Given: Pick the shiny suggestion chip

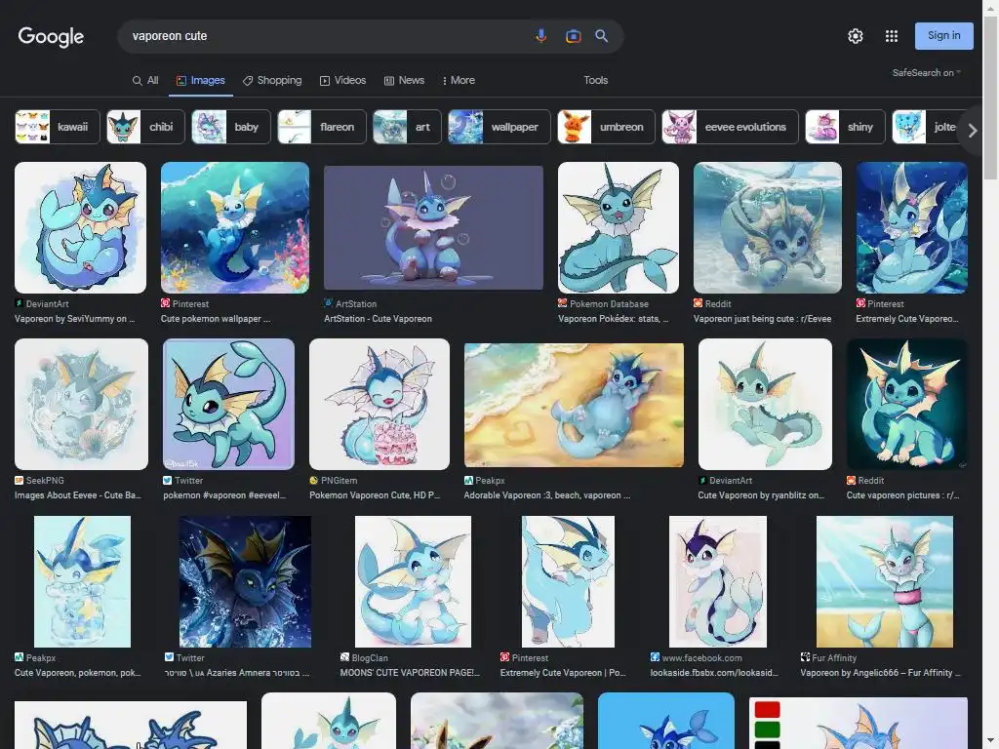Looking at the screenshot, I should tap(845, 127).
